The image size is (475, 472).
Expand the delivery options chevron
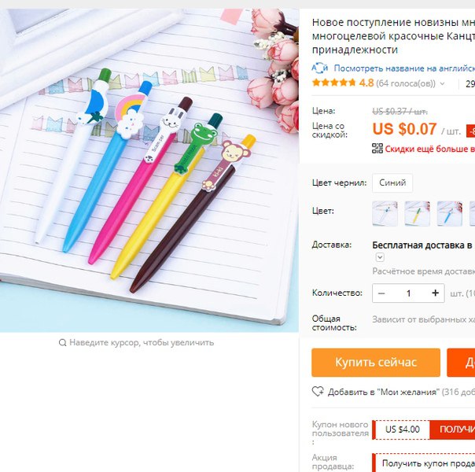click(380, 257)
